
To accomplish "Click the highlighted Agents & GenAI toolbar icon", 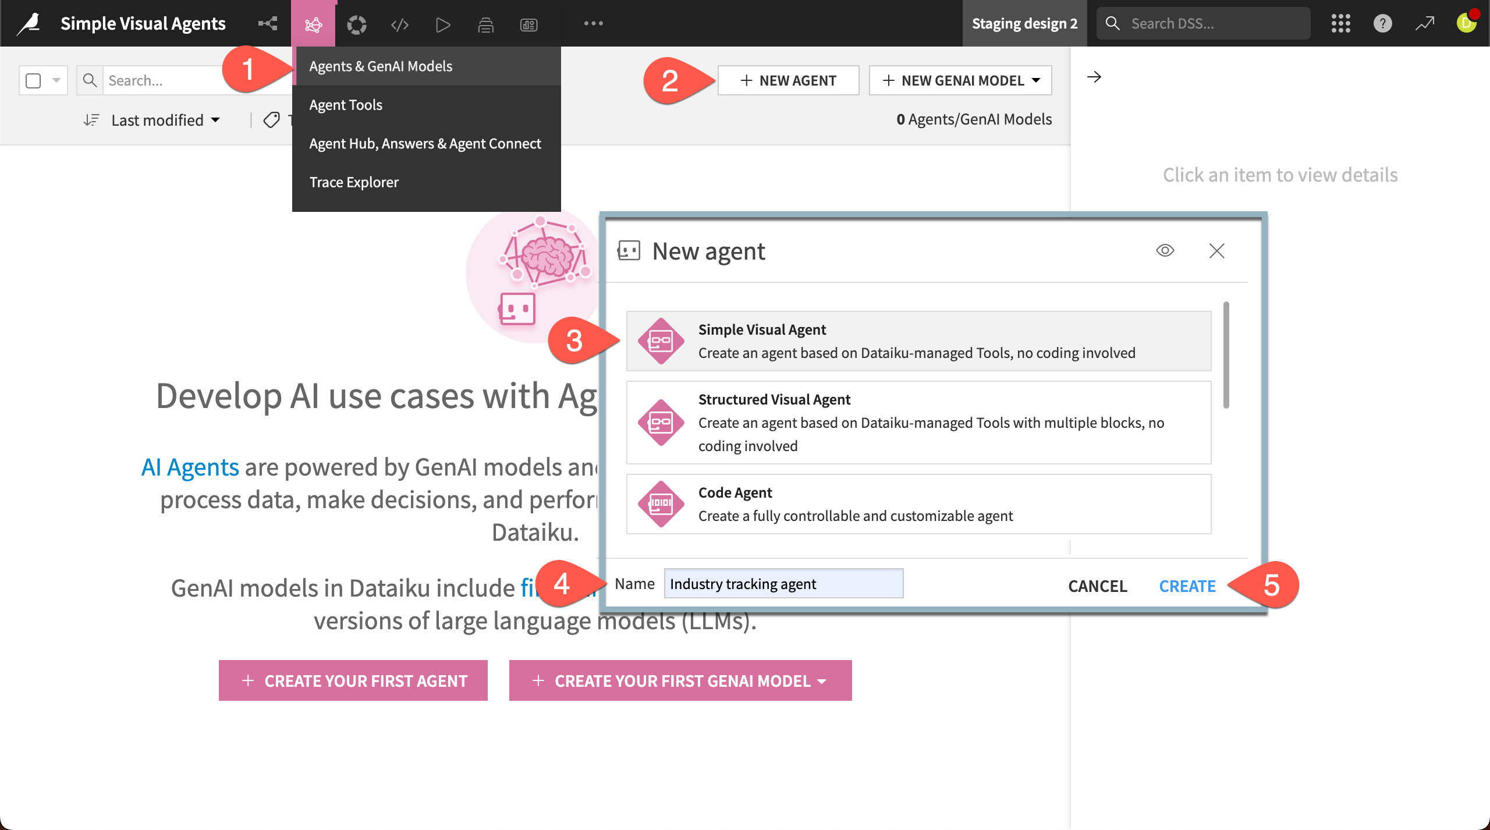I will click(313, 23).
